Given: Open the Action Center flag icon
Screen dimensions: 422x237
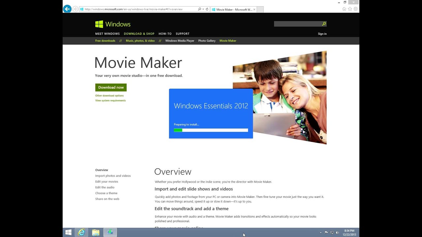Looking at the screenshot, I should pyautogui.click(x=326, y=233).
